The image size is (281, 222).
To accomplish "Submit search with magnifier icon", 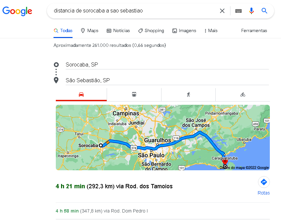I will pyautogui.click(x=264, y=11).
